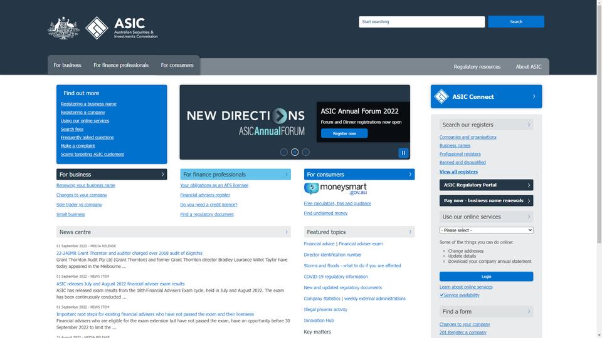This screenshot has width=602, height=338.
Task: Open Do you need a credit licence link
Action: pos(208,205)
